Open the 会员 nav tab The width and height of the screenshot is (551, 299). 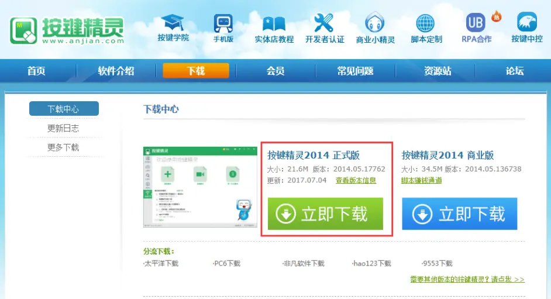pos(275,71)
